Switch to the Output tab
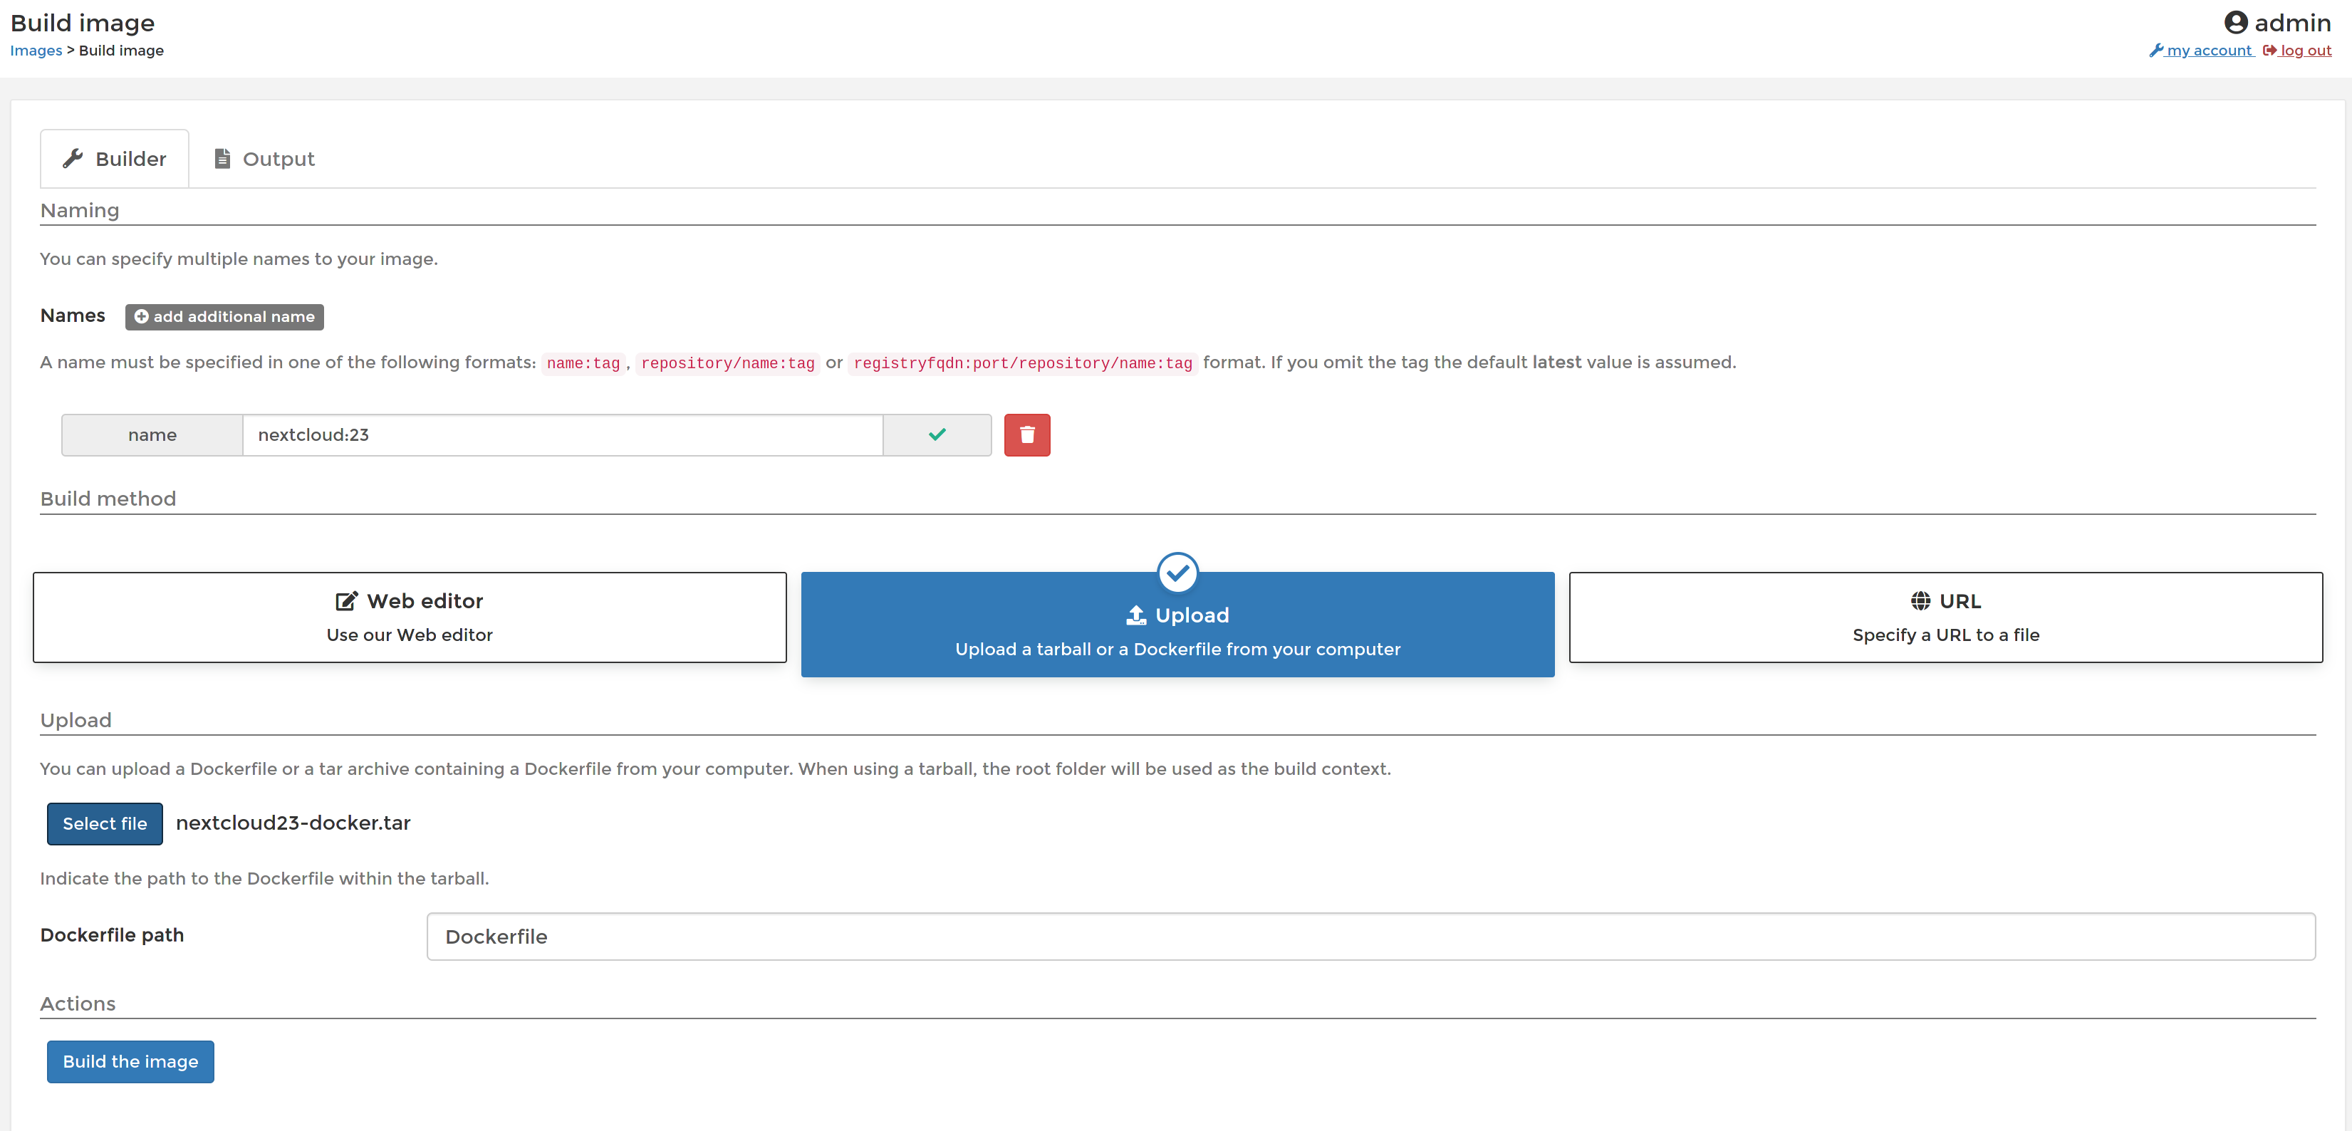The width and height of the screenshot is (2352, 1131). (265, 159)
